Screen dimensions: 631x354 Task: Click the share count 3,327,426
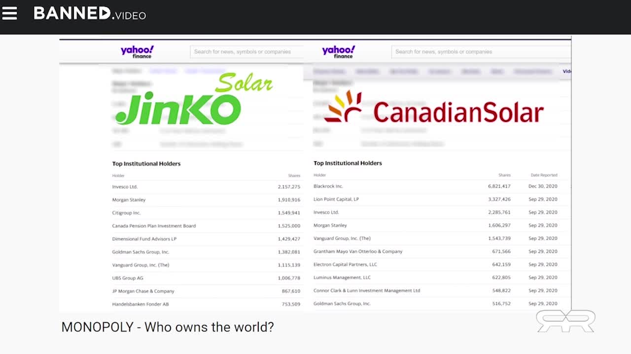[x=499, y=199]
